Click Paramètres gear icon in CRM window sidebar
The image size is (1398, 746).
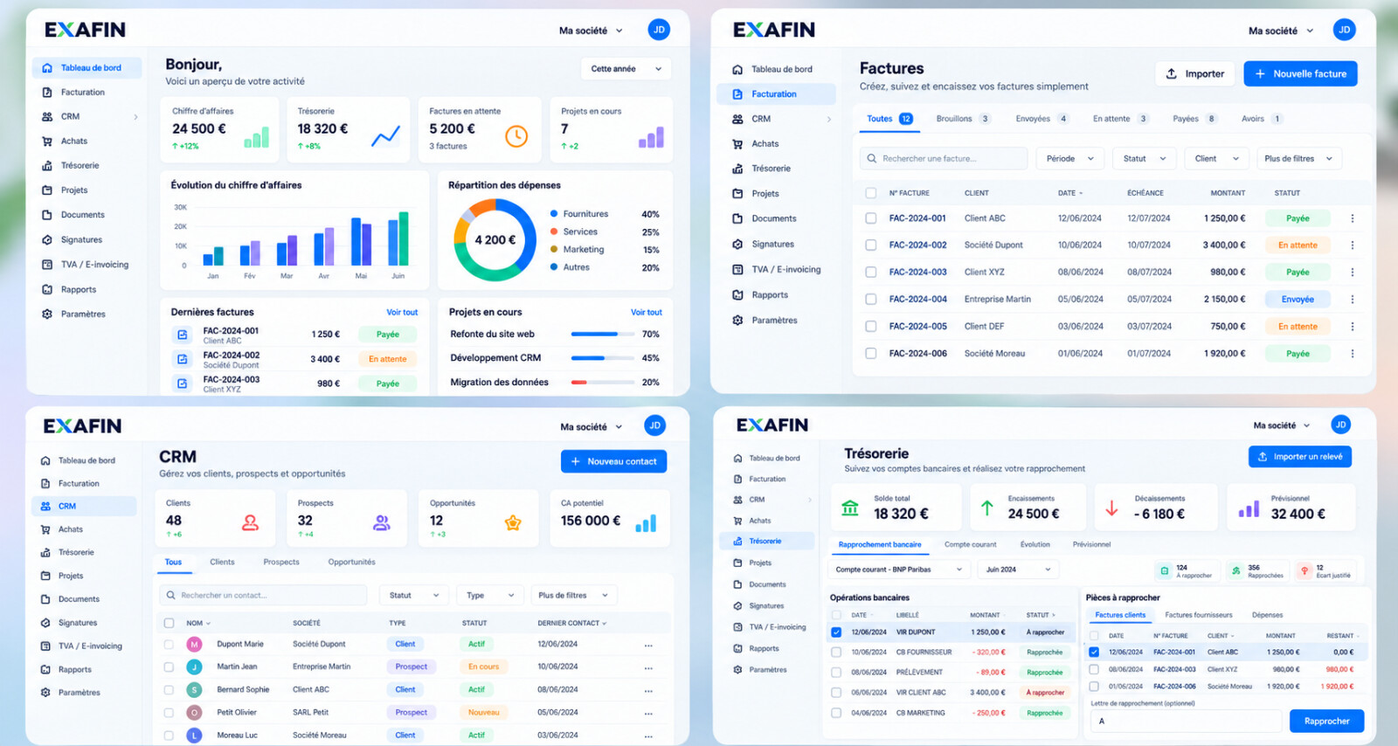45,692
